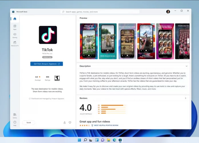Open File Explorer from the taskbar
The height and width of the screenshot is (143, 199).
pyautogui.click(x=109, y=140)
